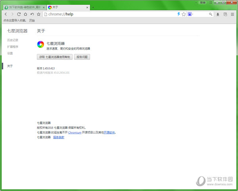Click version text 版本 1.45.0.413
238x191 pixels.
[46, 68]
